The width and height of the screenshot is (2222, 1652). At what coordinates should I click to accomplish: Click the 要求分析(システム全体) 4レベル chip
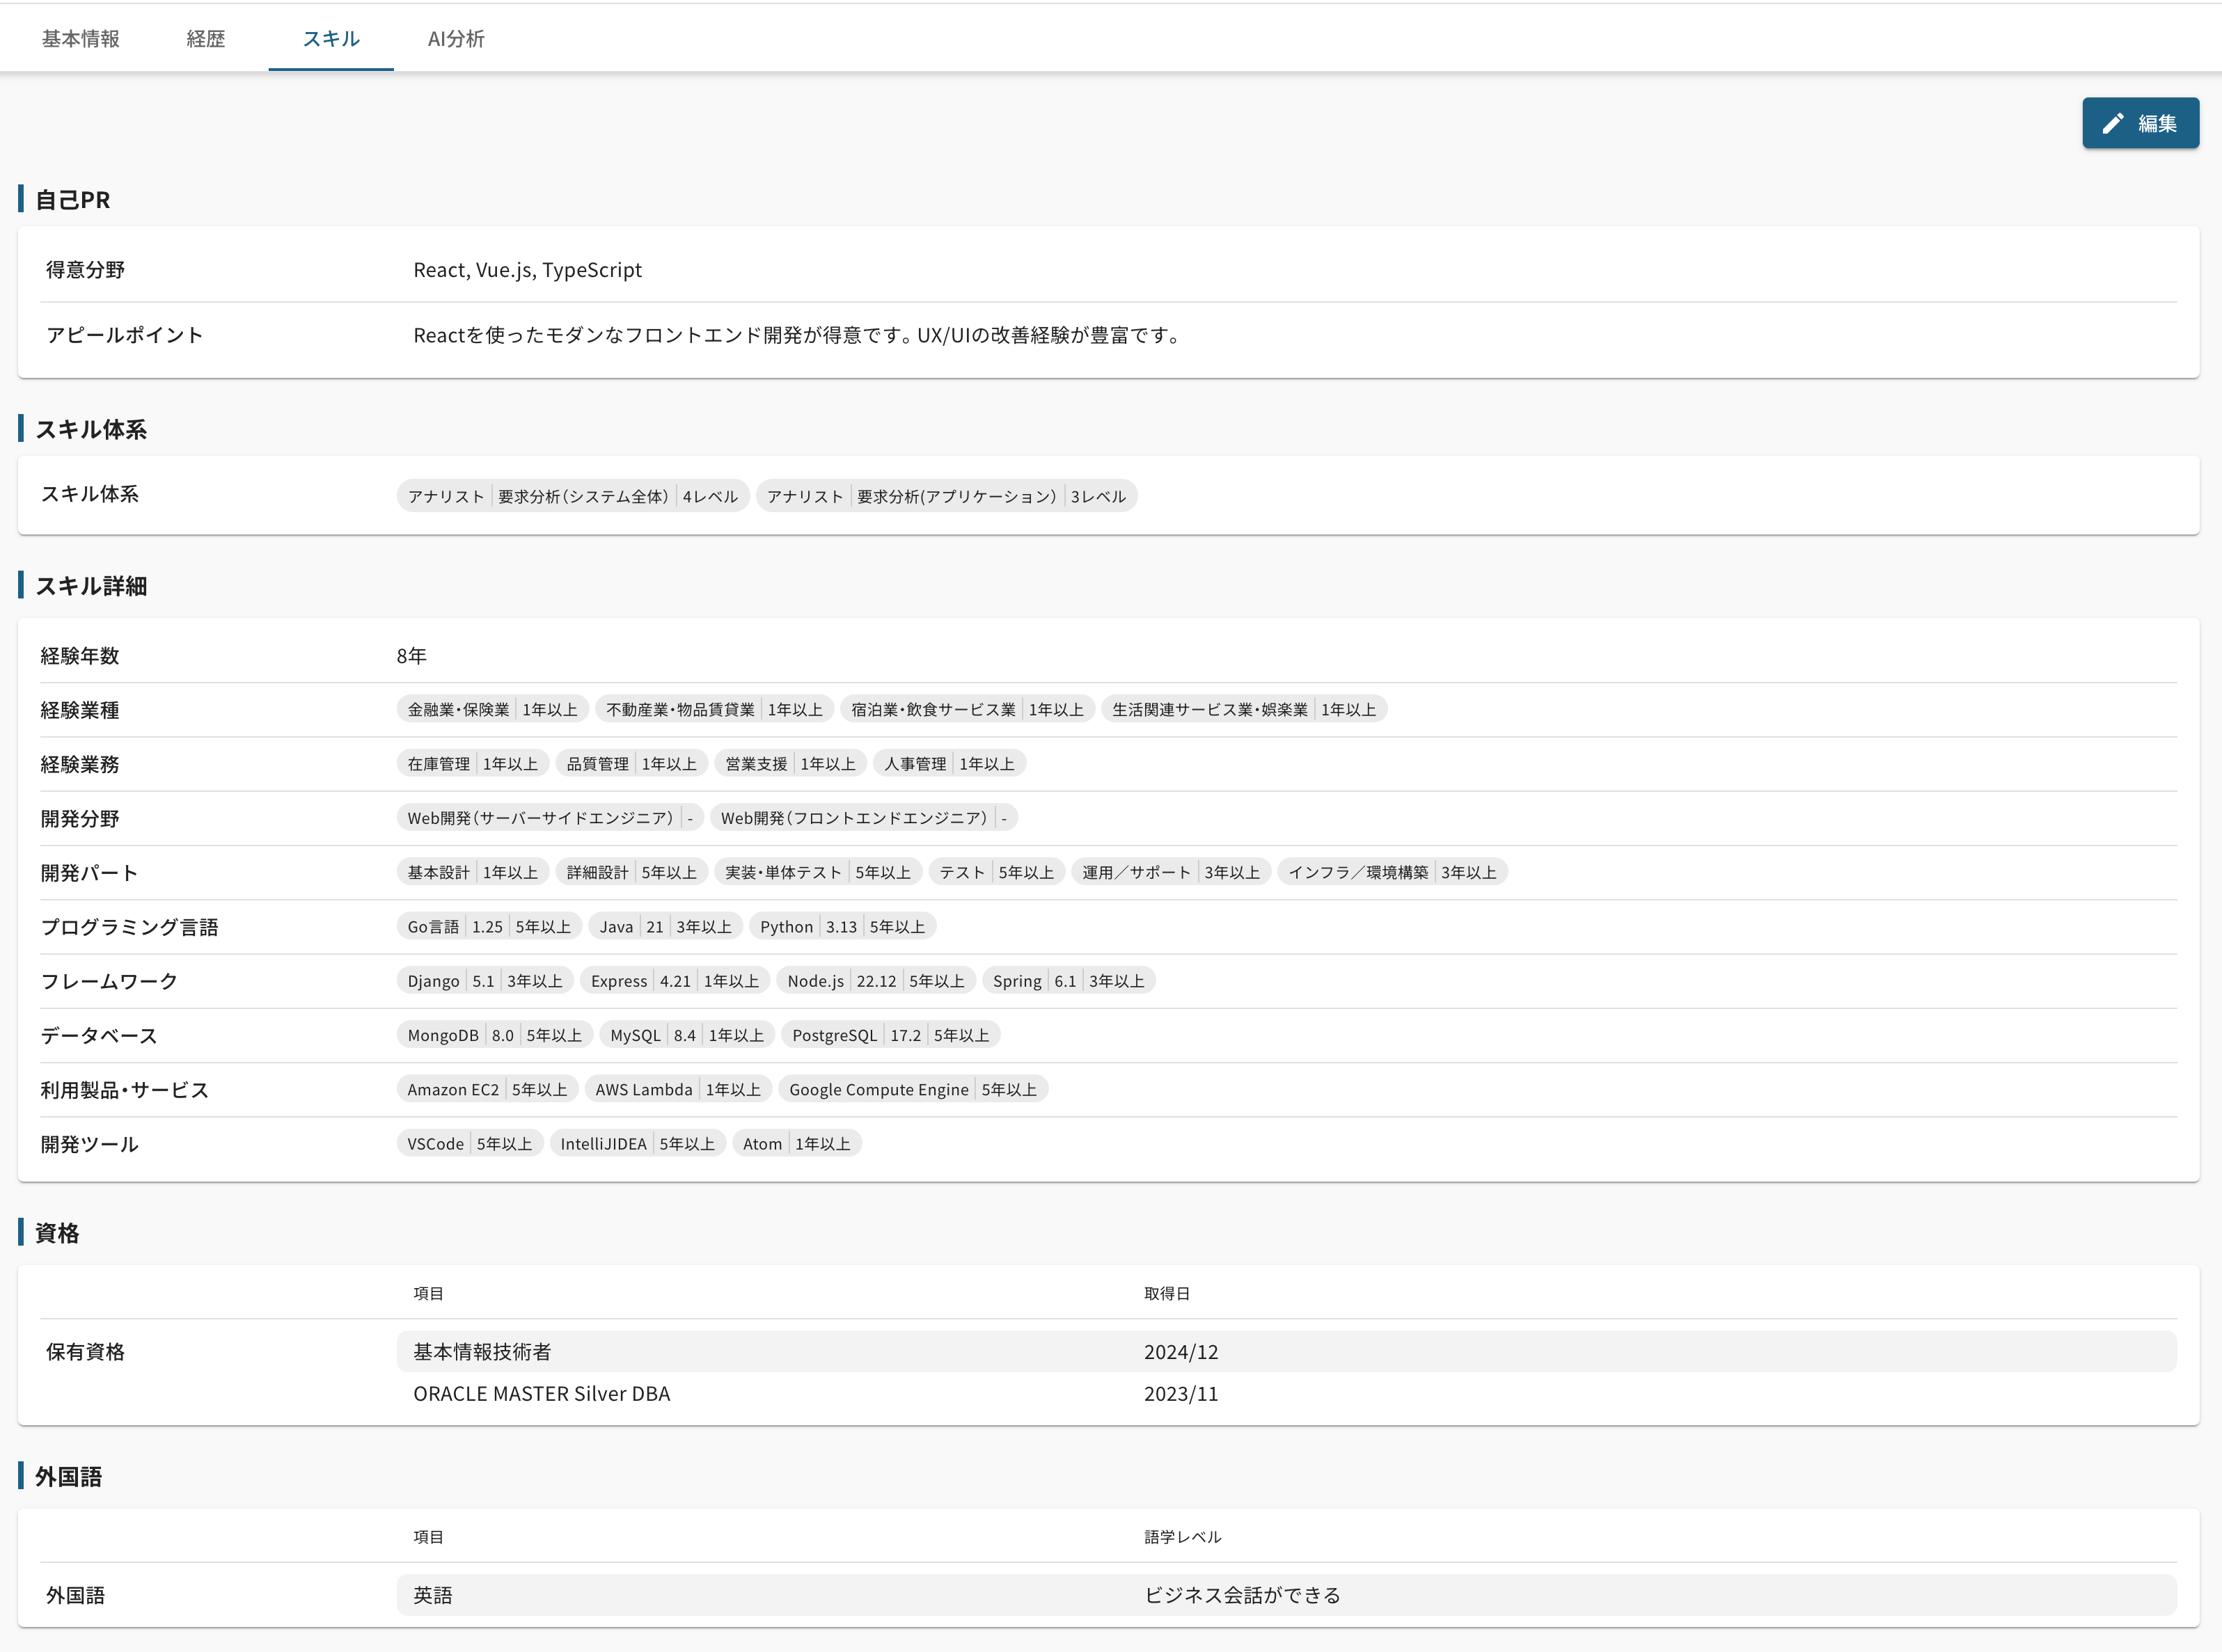(572, 496)
